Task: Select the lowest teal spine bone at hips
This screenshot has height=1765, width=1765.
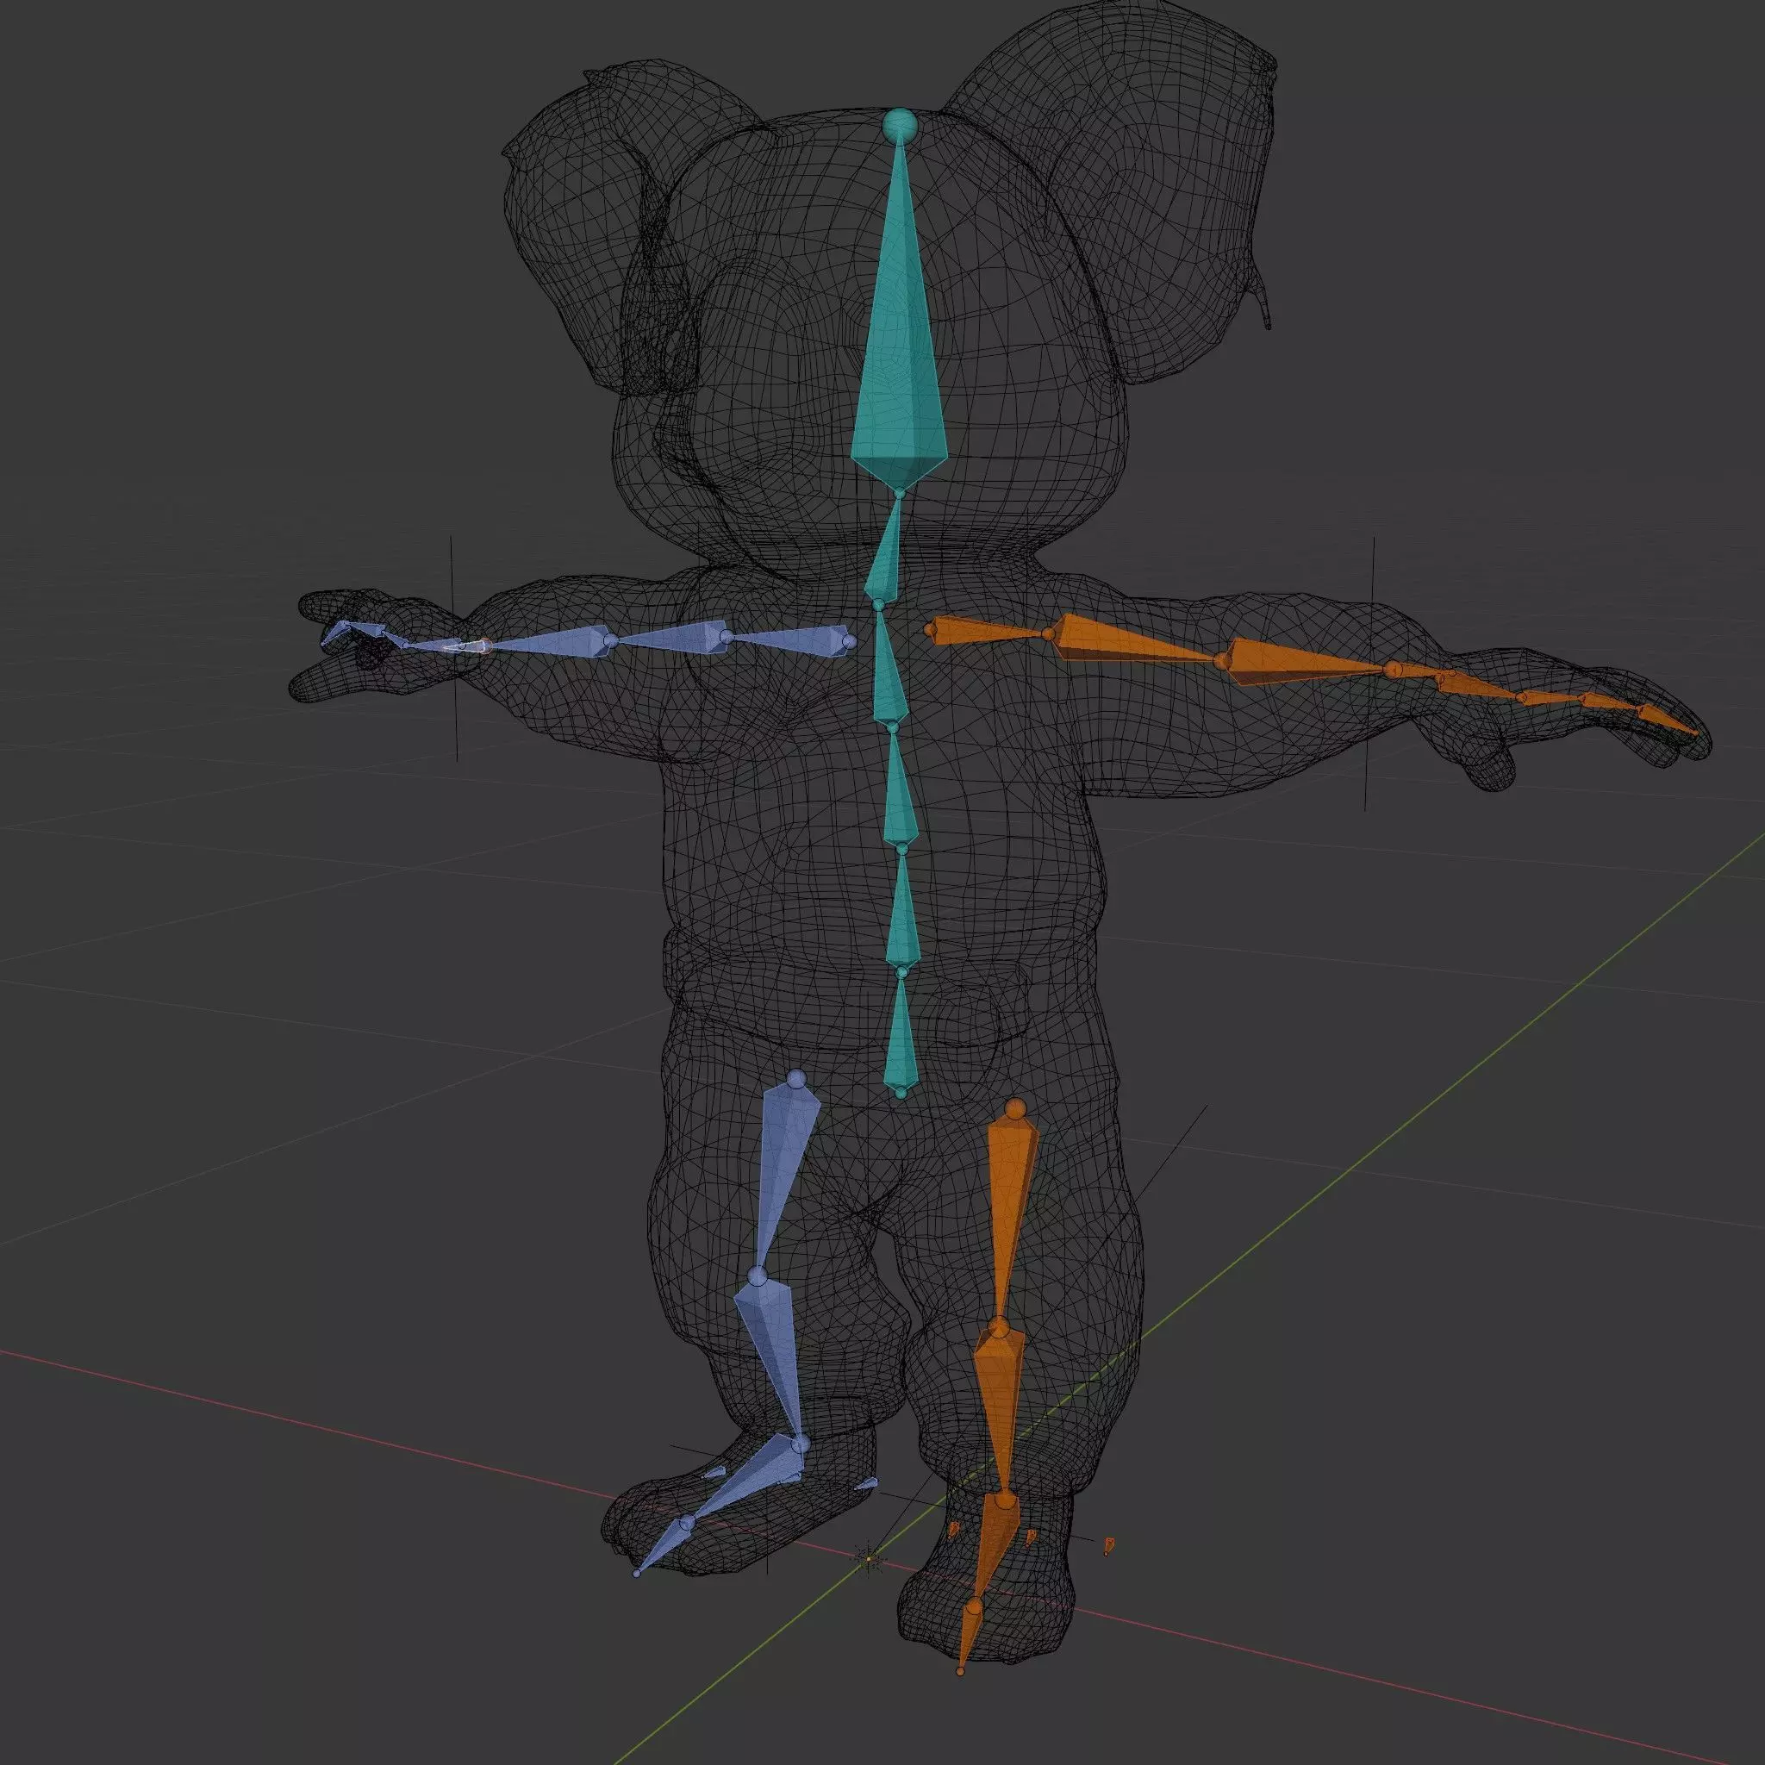Action: click(x=901, y=1033)
